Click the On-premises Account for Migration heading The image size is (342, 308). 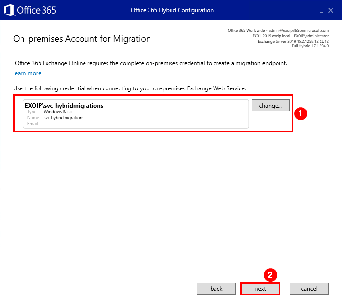coord(82,39)
